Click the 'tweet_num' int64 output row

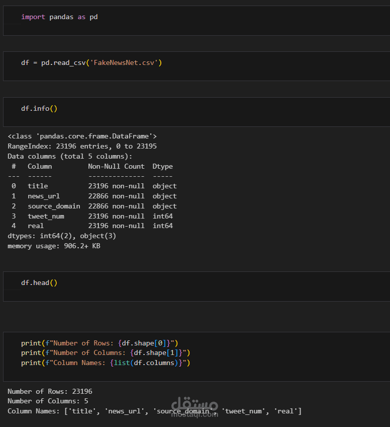[93, 216]
